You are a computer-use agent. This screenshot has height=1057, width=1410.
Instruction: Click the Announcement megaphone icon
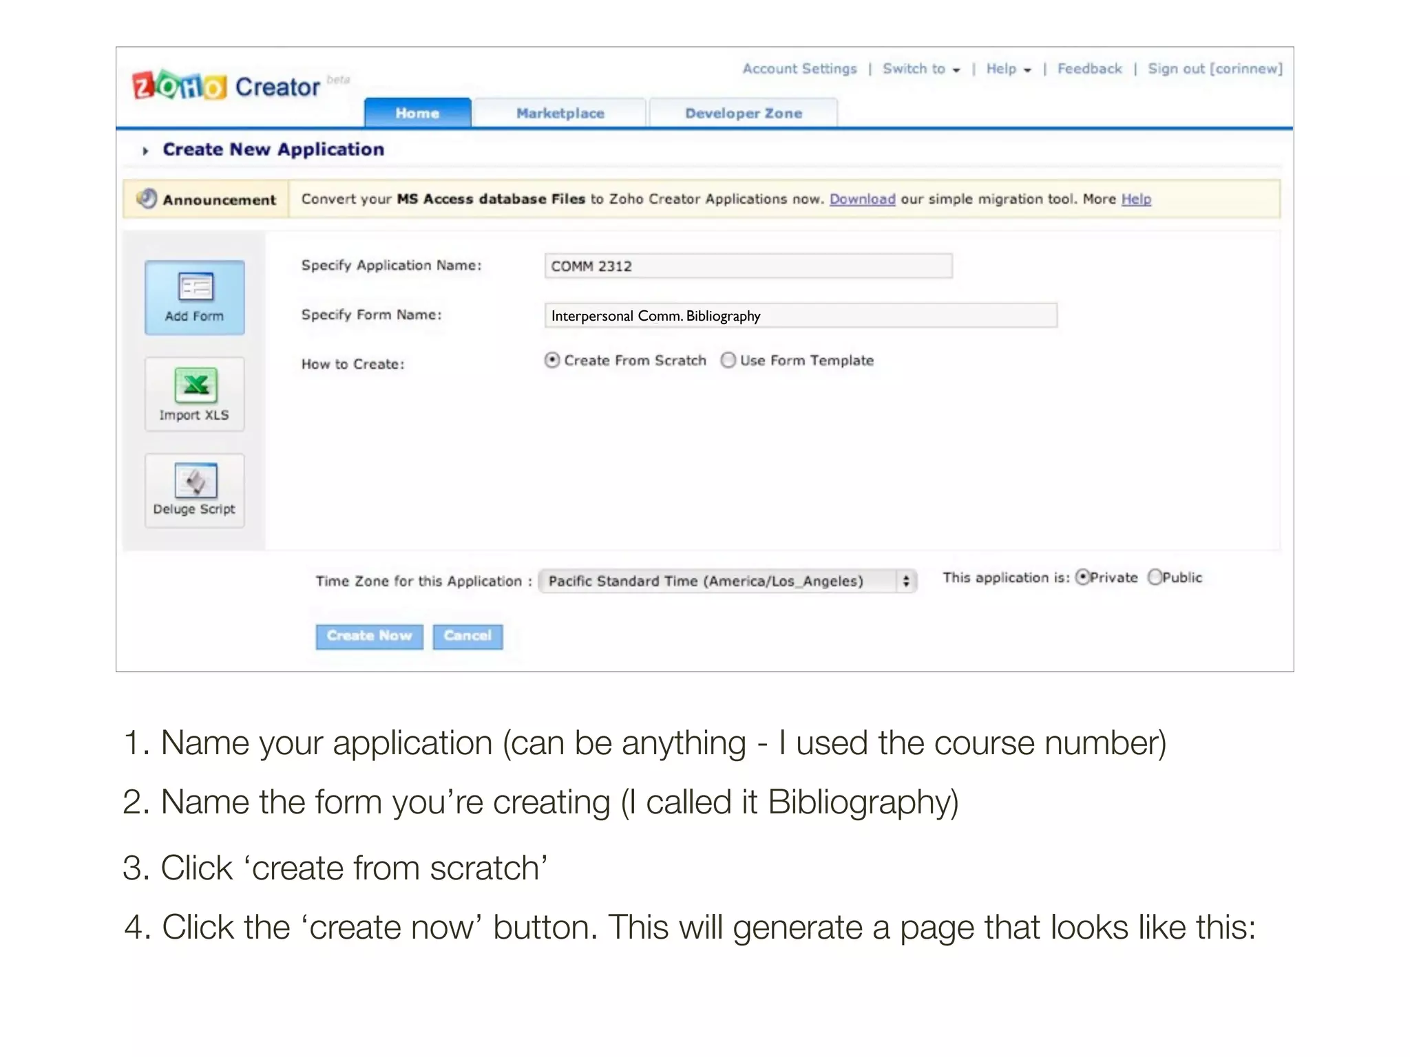pyautogui.click(x=147, y=199)
